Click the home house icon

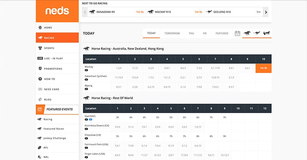click(40, 27)
